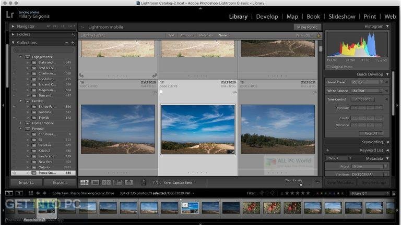Image resolution: width=401 pixels, height=225 pixels.
Task: Switch to Grid view in the toolbar
Action: click(85, 182)
